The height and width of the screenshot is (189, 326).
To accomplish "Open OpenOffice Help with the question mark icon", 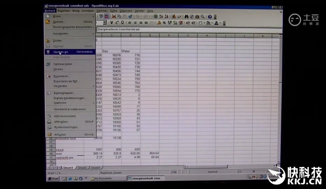I will tap(210, 16).
